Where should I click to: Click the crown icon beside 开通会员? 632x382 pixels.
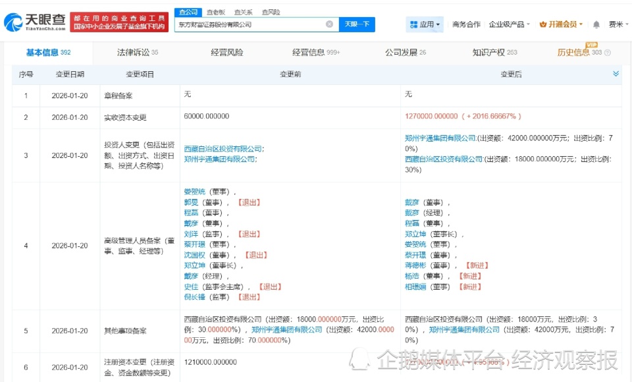(x=542, y=23)
